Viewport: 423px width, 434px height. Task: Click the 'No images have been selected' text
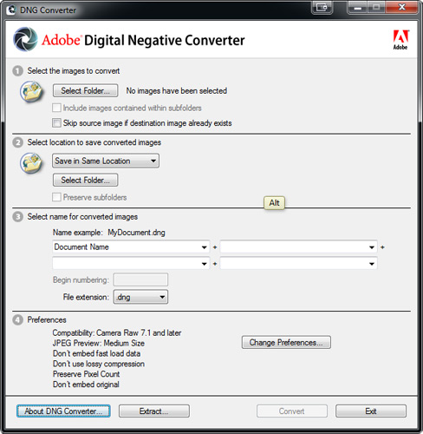tap(177, 91)
